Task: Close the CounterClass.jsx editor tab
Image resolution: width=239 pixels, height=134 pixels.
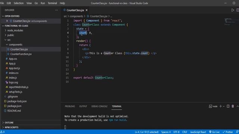Action: (x=87, y=10)
